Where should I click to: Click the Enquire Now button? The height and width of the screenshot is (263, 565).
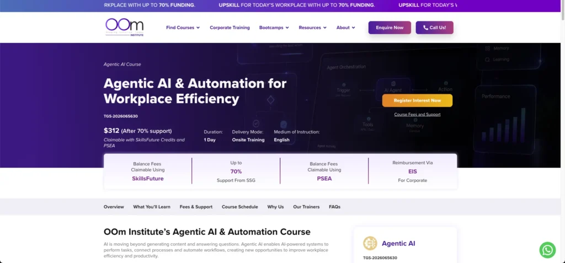(x=390, y=28)
